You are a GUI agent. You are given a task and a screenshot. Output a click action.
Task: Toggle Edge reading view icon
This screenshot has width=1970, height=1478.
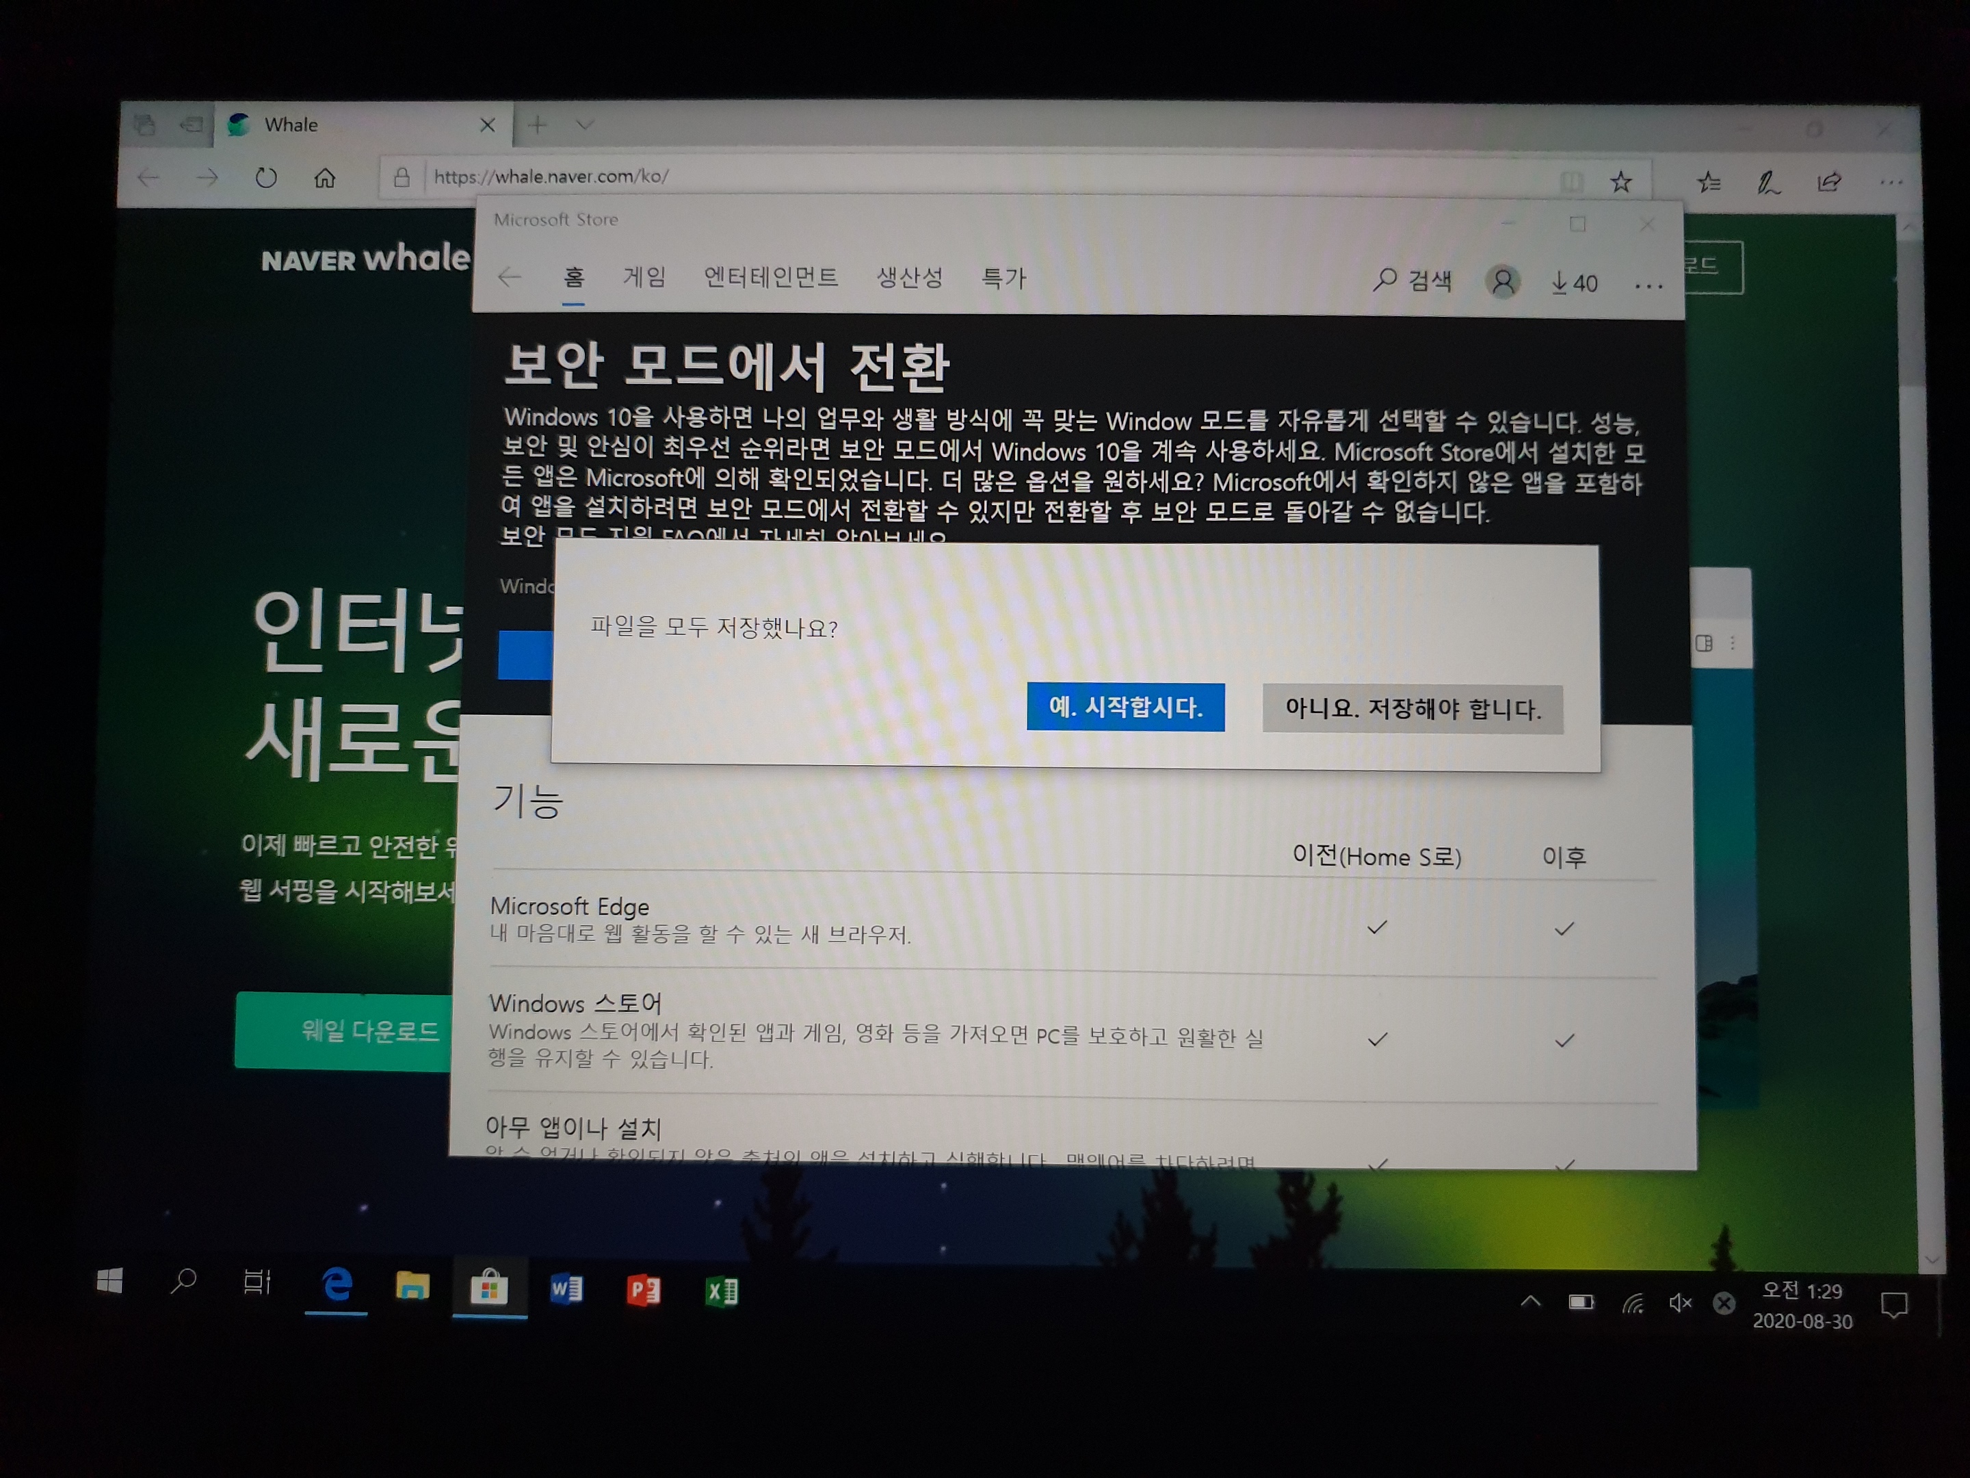[x=1571, y=182]
